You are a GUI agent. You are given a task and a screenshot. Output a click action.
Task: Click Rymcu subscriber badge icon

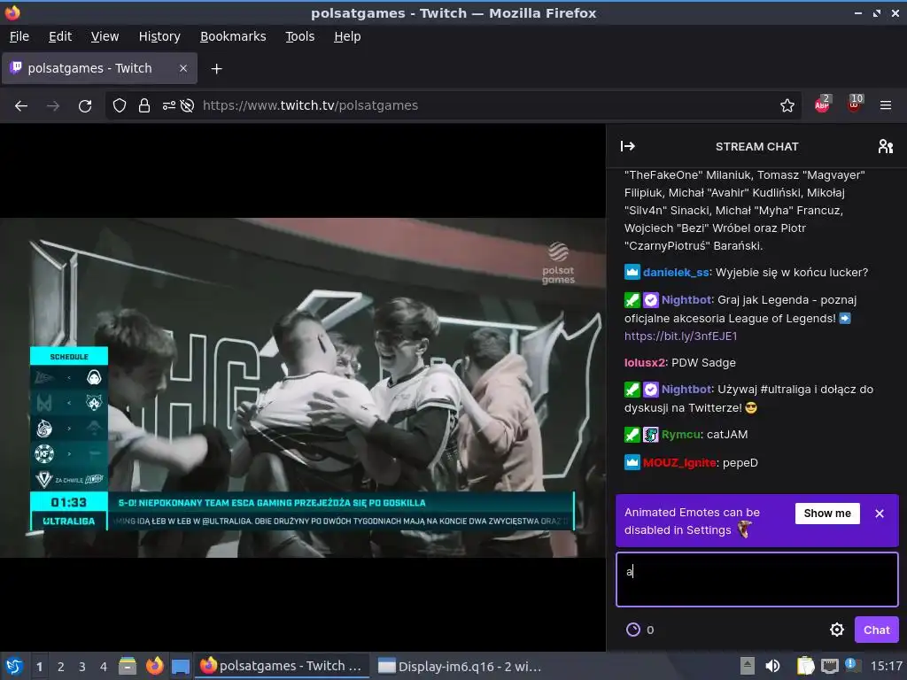tap(651, 434)
